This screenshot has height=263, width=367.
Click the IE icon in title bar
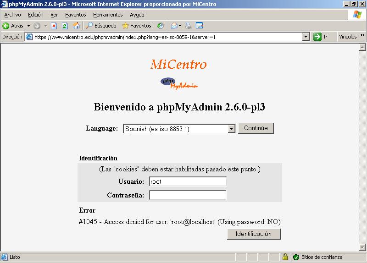pyautogui.click(x=5, y=4)
